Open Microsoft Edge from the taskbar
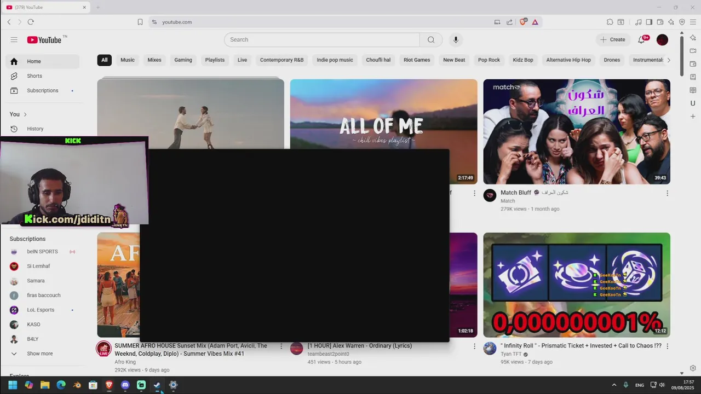This screenshot has height=394, width=701. (x=61, y=385)
